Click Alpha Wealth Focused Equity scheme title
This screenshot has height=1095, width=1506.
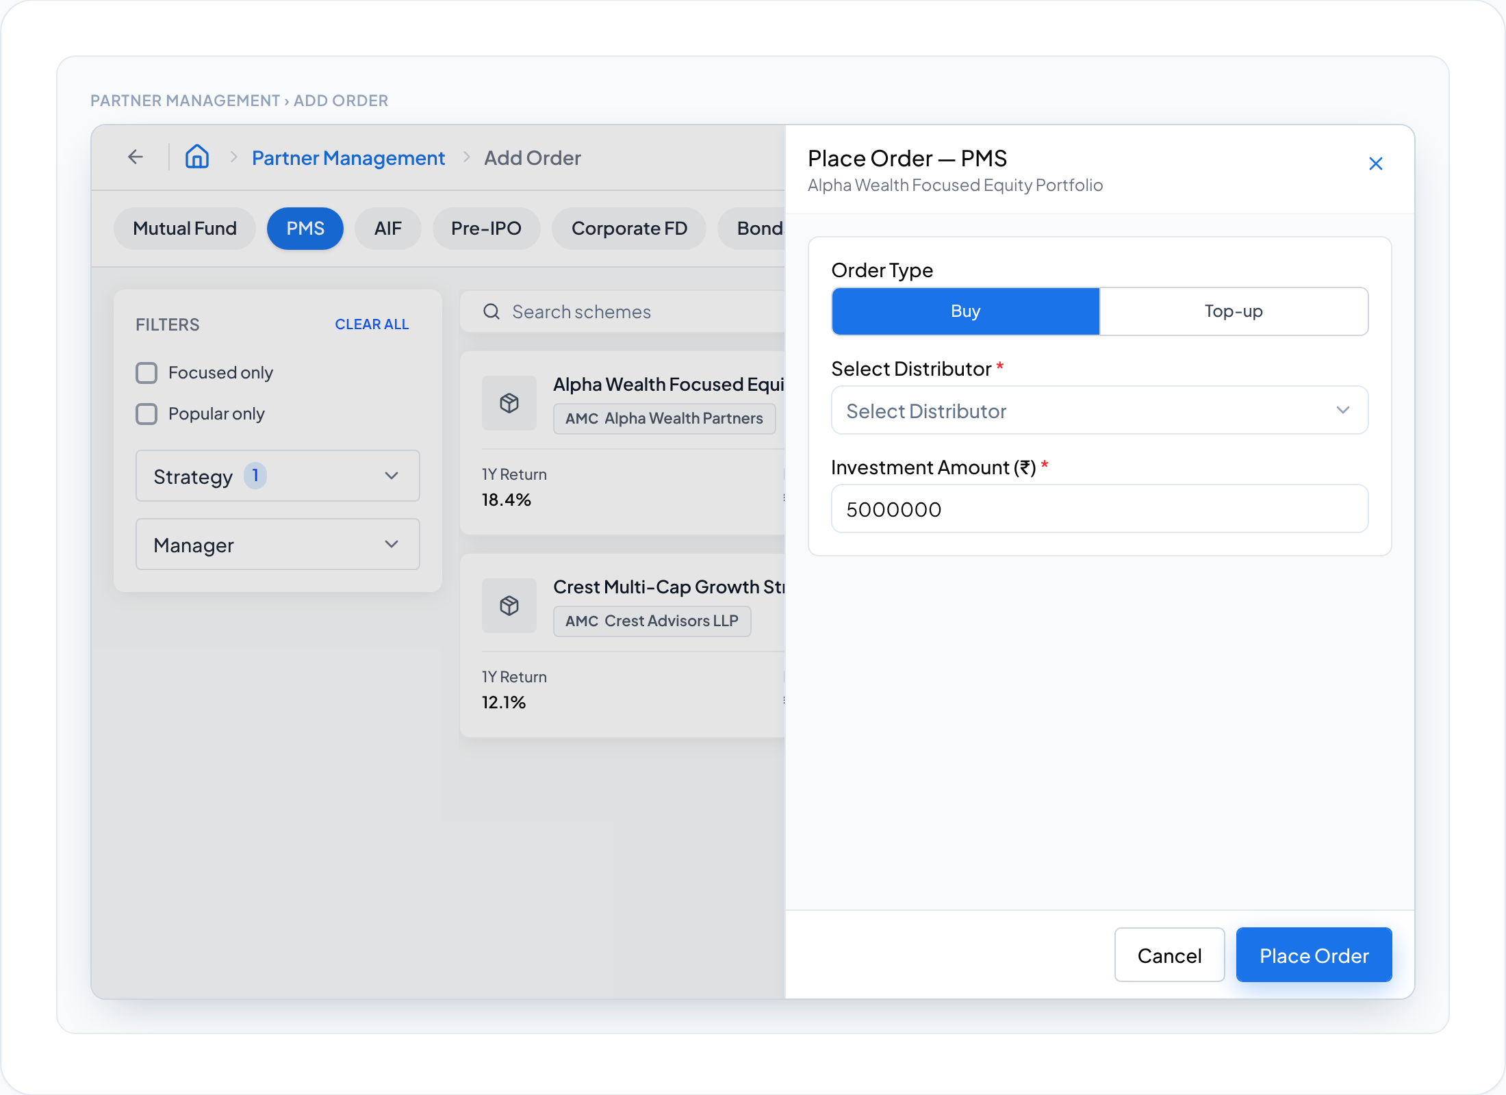click(x=668, y=385)
